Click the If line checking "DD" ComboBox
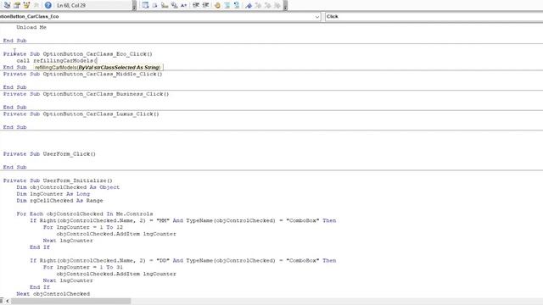The image size is (543, 305). [183, 260]
